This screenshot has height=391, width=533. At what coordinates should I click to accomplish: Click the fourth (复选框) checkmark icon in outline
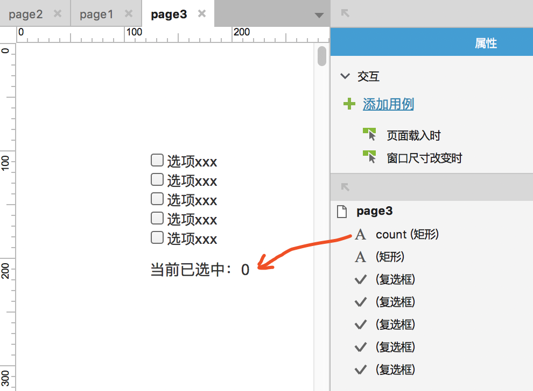tap(360, 347)
